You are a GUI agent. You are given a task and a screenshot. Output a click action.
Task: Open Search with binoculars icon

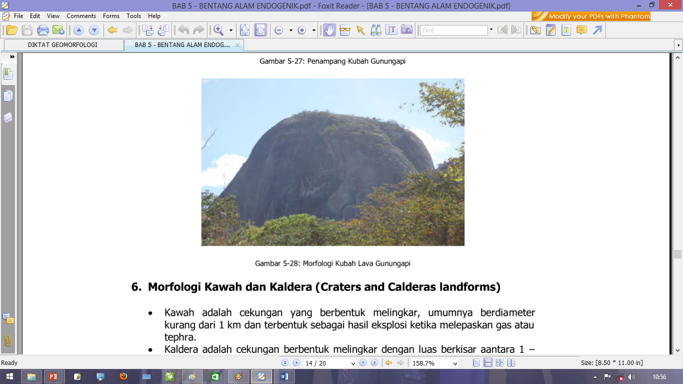click(x=376, y=30)
